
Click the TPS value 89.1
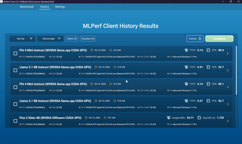click(x=221, y=84)
